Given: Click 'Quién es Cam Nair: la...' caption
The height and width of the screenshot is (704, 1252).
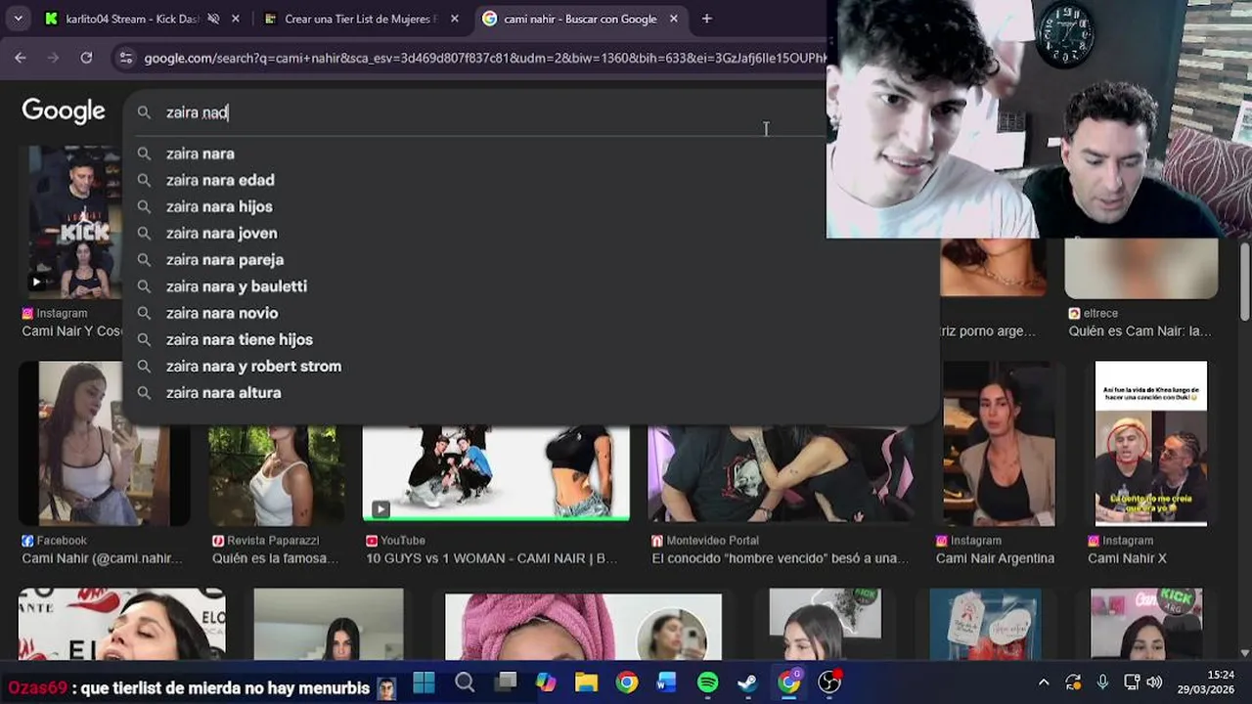Looking at the screenshot, I should coord(1140,331).
